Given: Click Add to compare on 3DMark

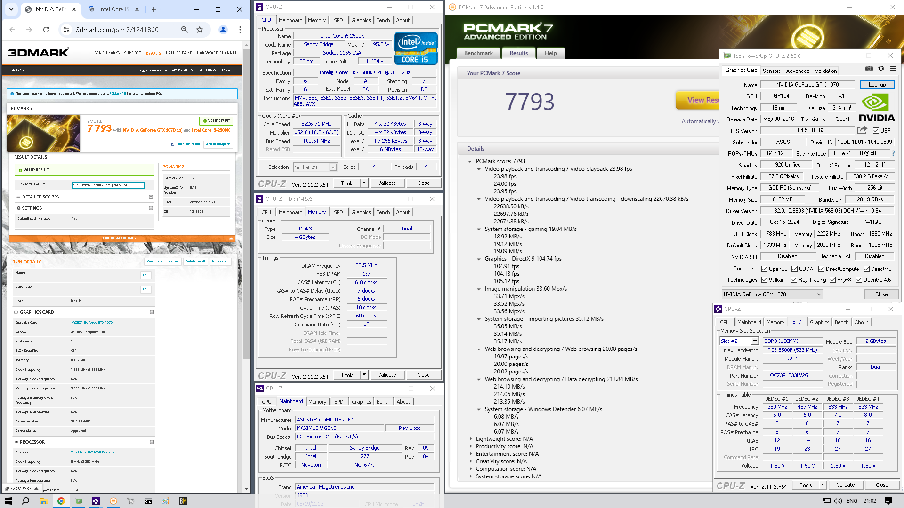Looking at the screenshot, I should click(218, 144).
